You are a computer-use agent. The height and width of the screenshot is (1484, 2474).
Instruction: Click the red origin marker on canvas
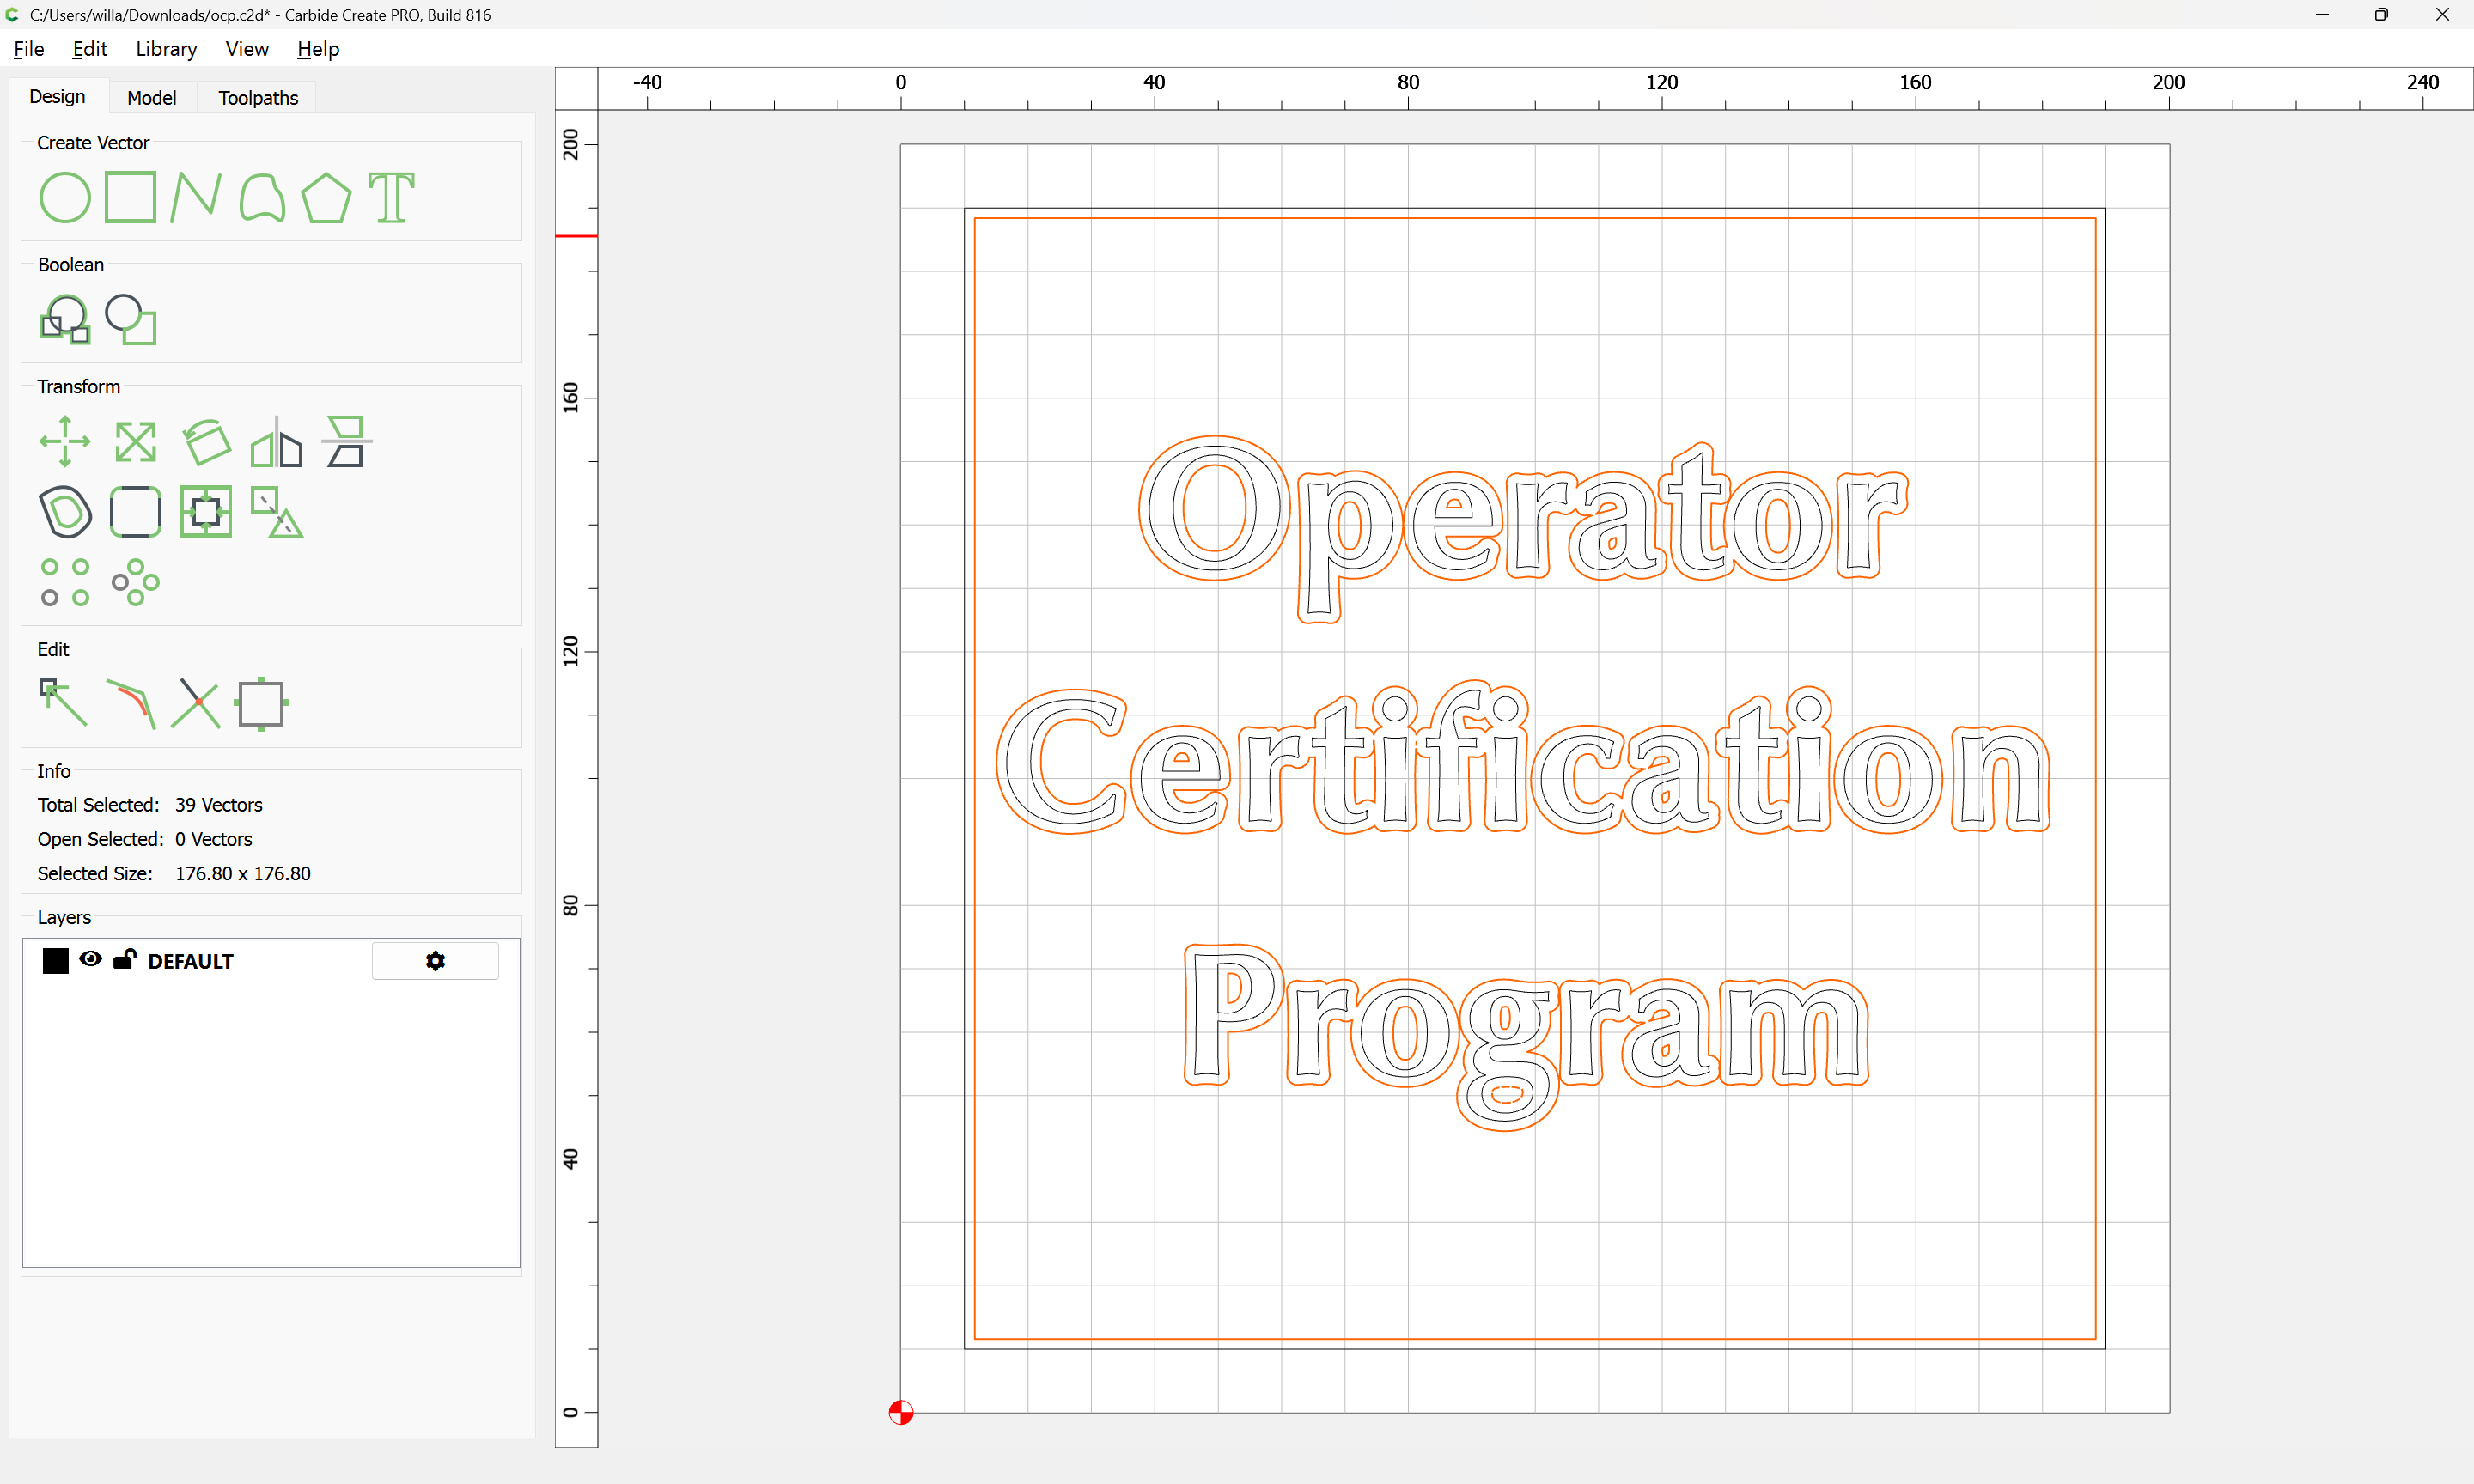(x=901, y=1412)
